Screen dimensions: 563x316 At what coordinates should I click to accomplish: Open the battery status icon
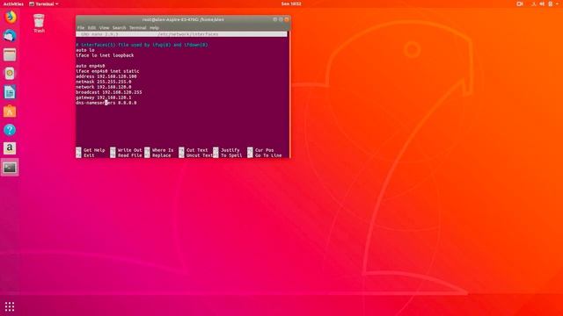pos(551,4)
